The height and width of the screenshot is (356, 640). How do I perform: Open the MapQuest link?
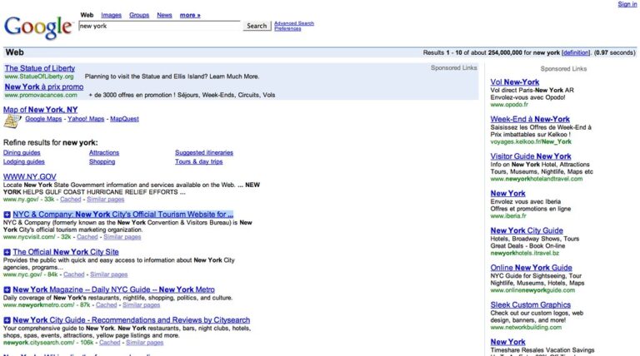pos(124,119)
